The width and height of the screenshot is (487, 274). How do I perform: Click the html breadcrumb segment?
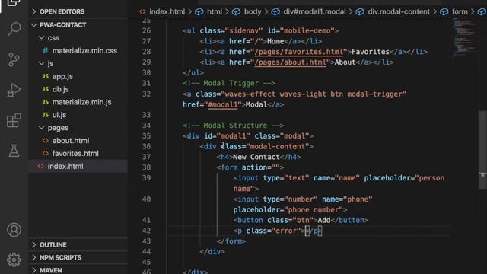[215, 12]
